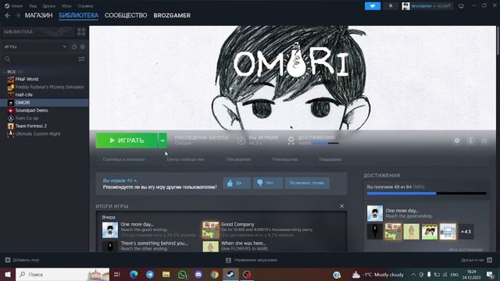Click the blue announcements megaphone button
The image size is (500, 281).
(373, 5)
